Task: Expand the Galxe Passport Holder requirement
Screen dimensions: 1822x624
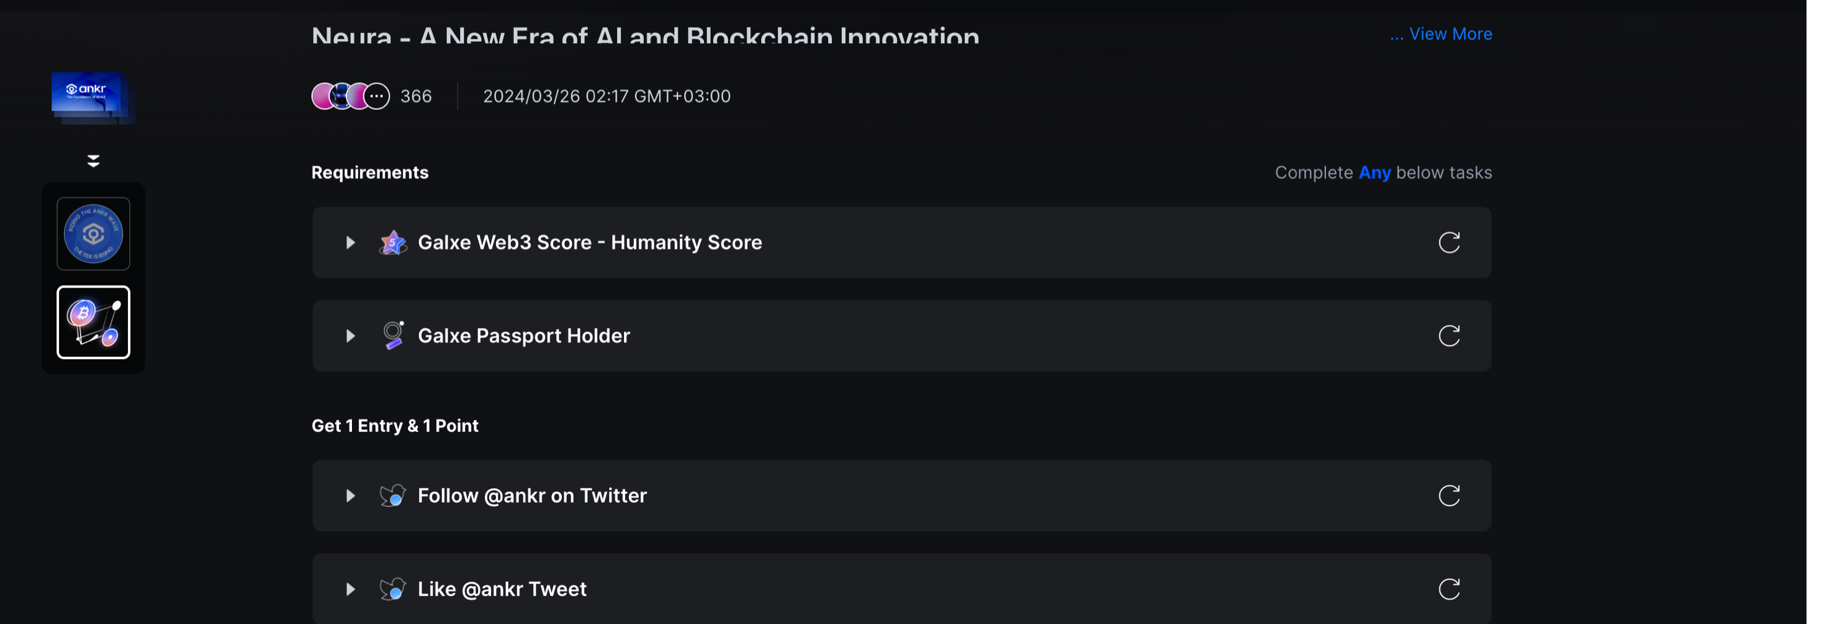Action: pyautogui.click(x=350, y=336)
